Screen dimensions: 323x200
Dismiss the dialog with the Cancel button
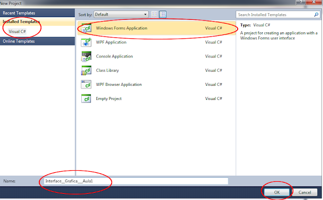[x=305, y=192]
